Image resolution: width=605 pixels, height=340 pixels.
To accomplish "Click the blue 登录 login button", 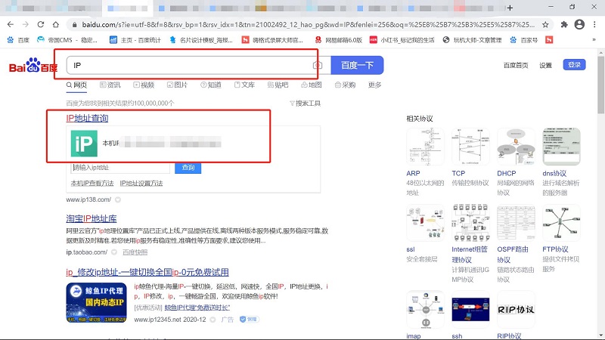I will coord(576,65).
